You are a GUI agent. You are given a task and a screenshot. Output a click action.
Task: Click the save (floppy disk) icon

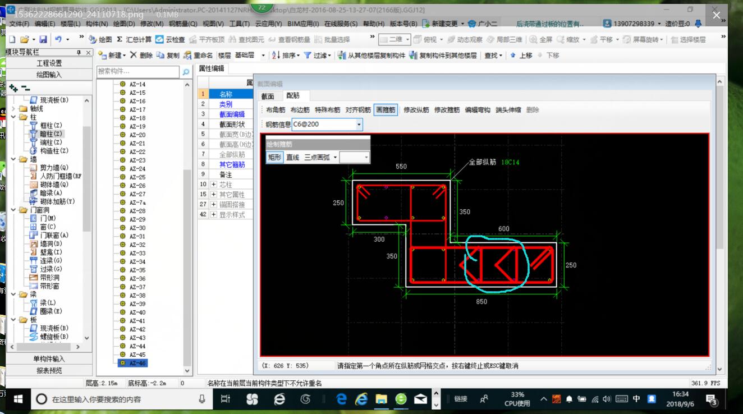pyautogui.click(x=43, y=39)
